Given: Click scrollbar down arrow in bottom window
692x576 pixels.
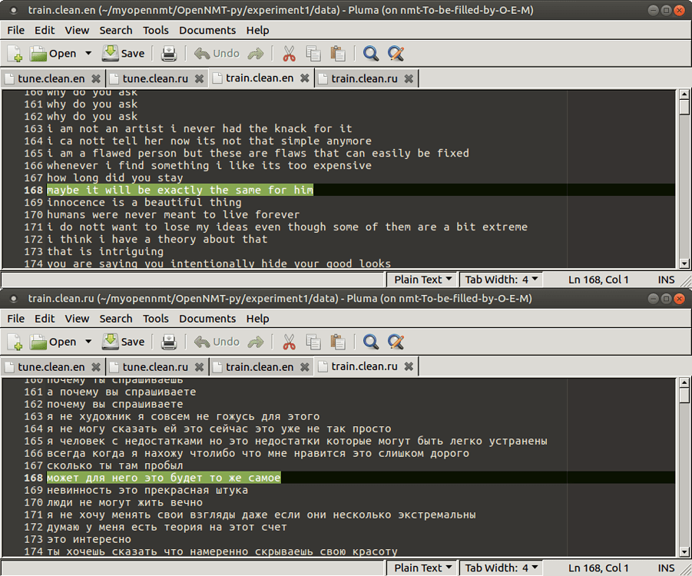Looking at the screenshot, I should pos(684,551).
